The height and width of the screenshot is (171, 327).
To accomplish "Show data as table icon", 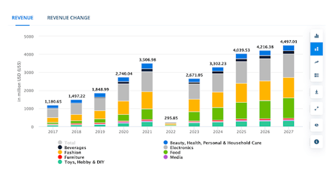I will point(316,75).
